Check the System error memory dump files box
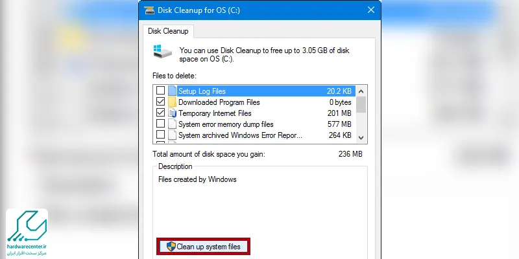The width and height of the screenshot is (519, 259). [x=160, y=124]
